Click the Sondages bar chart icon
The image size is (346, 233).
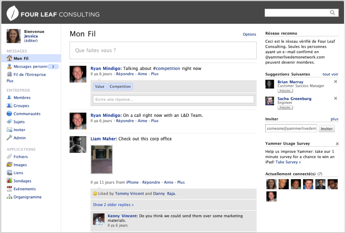click(x=9, y=181)
